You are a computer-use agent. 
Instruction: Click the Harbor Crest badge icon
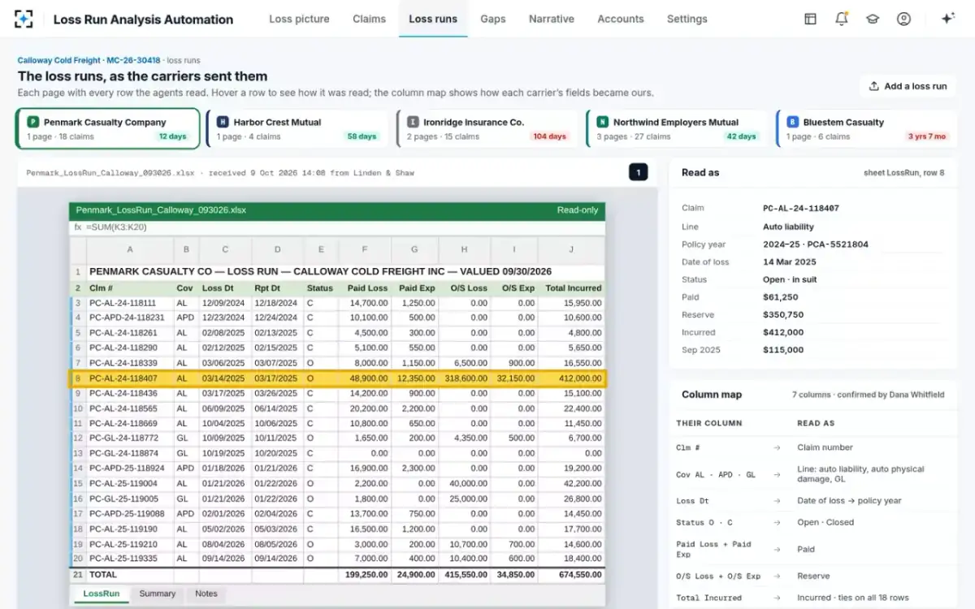click(x=223, y=122)
